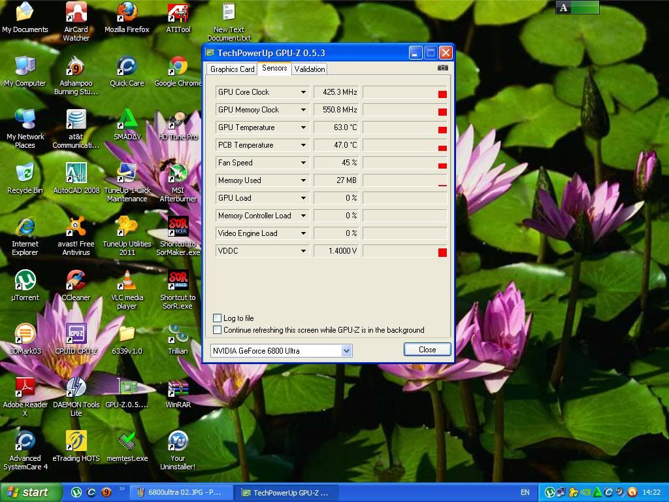Open the GPU Memory Clock dropdown

[303, 110]
